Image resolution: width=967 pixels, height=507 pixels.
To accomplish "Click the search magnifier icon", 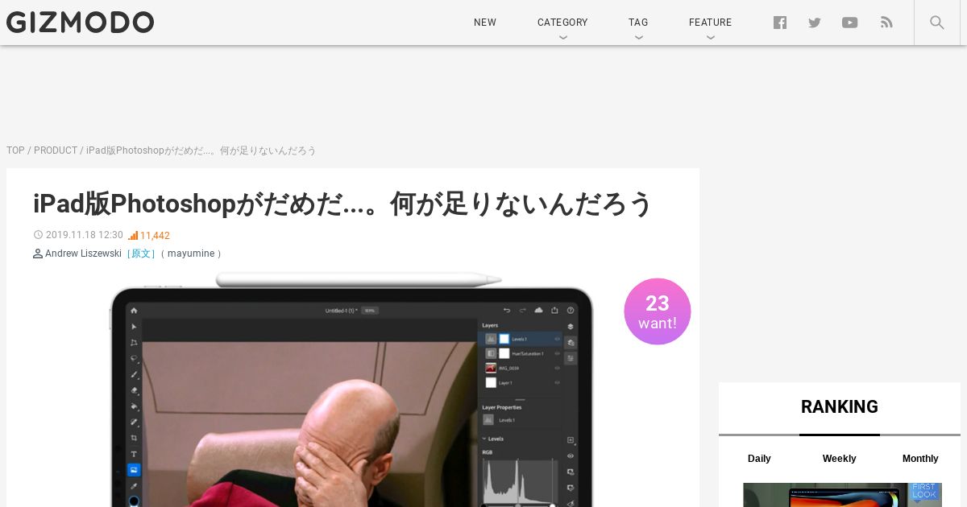I will point(937,23).
